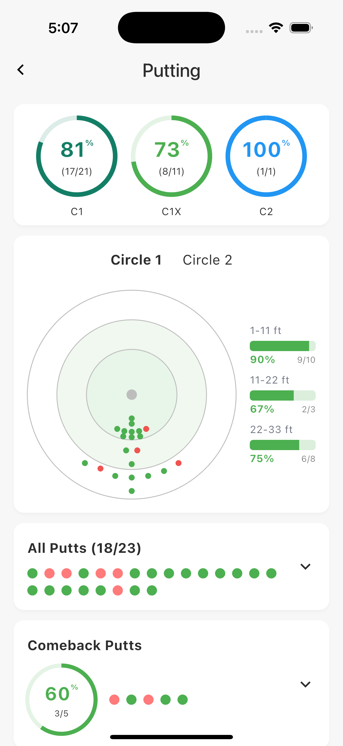Tap the Comeback Putts 60% gauge
The width and height of the screenshot is (343, 746).
coord(61,699)
